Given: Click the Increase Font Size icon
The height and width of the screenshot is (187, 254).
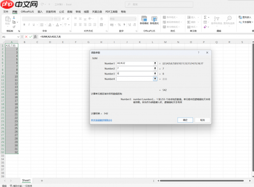Looking at the screenshot, I should pos(63,19).
